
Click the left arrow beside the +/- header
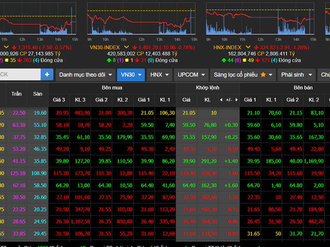pos(221,99)
